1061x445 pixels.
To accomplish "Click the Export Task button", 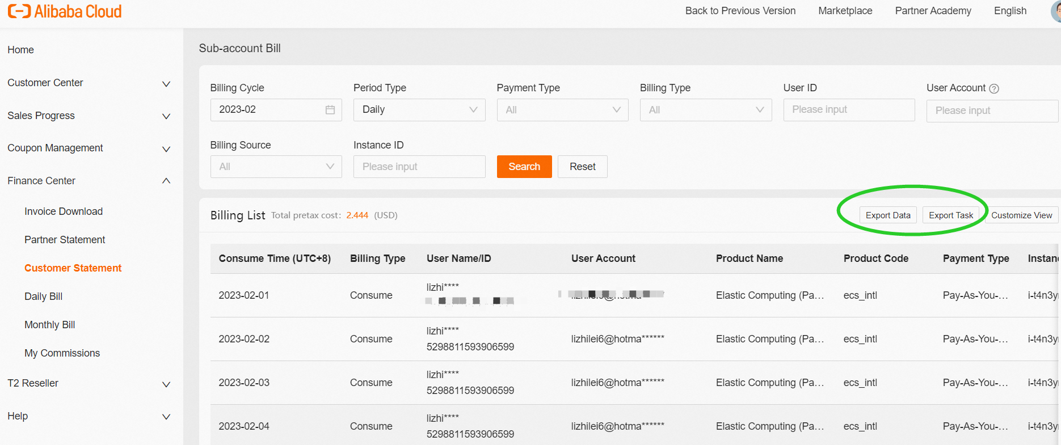I will (x=951, y=215).
